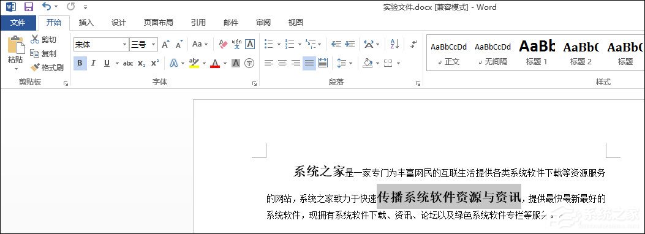This screenshot has height=234, width=645.
Task: Center align text
Action: point(282,63)
